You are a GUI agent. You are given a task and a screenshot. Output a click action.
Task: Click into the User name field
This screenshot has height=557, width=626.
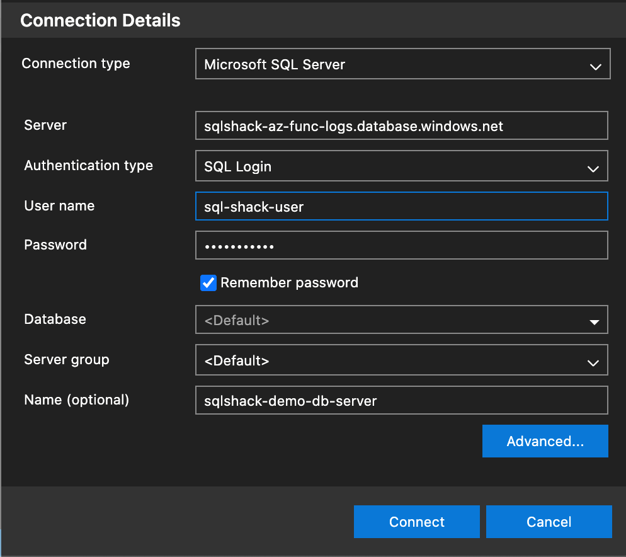pyautogui.click(x=401, y=207)
